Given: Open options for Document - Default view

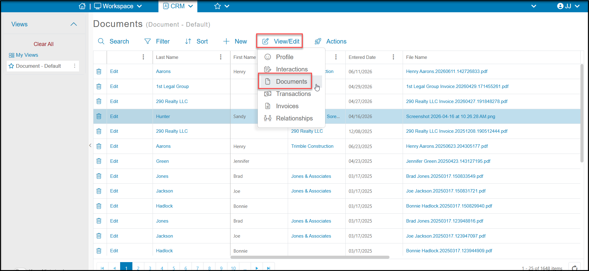Looking at the screenshot, I should (74, 66).
